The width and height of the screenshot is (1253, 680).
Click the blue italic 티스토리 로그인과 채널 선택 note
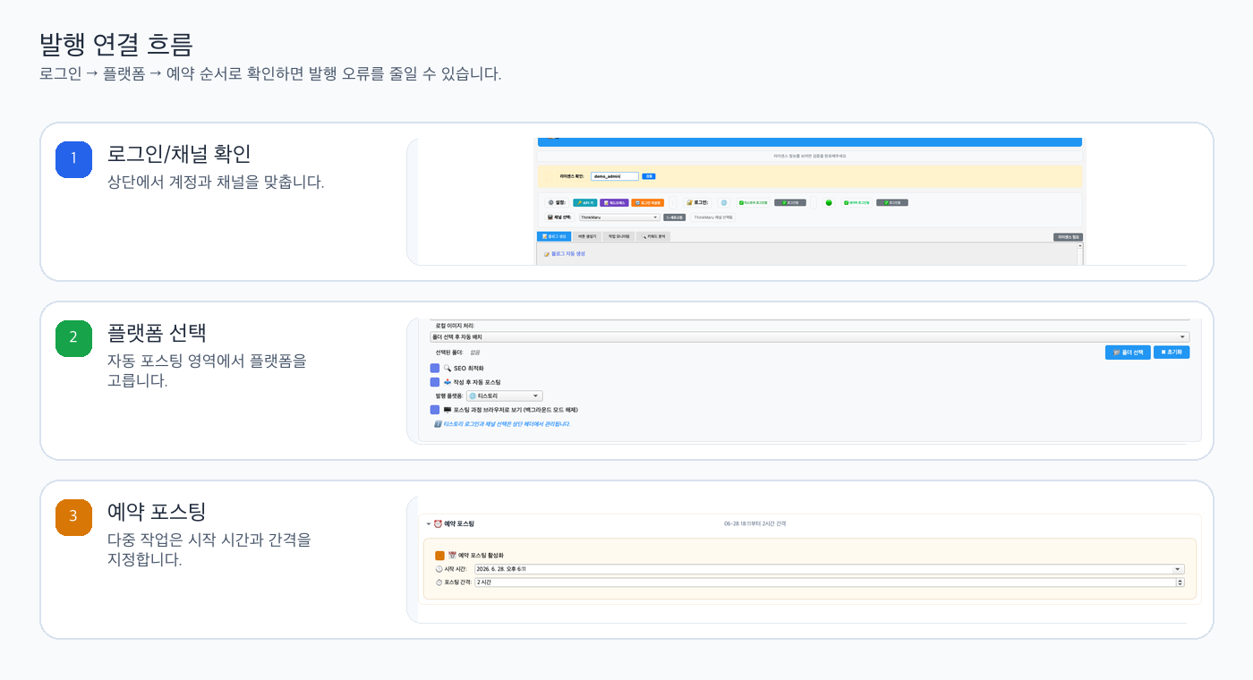click(507, 424)
